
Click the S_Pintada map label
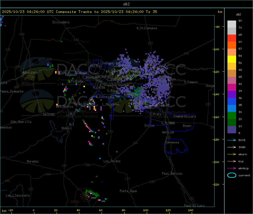click(75, 81)
